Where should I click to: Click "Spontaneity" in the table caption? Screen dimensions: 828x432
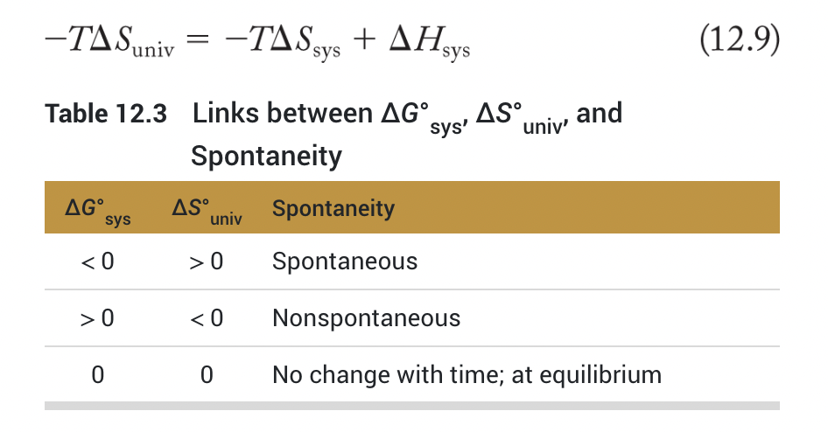(266, 157)
